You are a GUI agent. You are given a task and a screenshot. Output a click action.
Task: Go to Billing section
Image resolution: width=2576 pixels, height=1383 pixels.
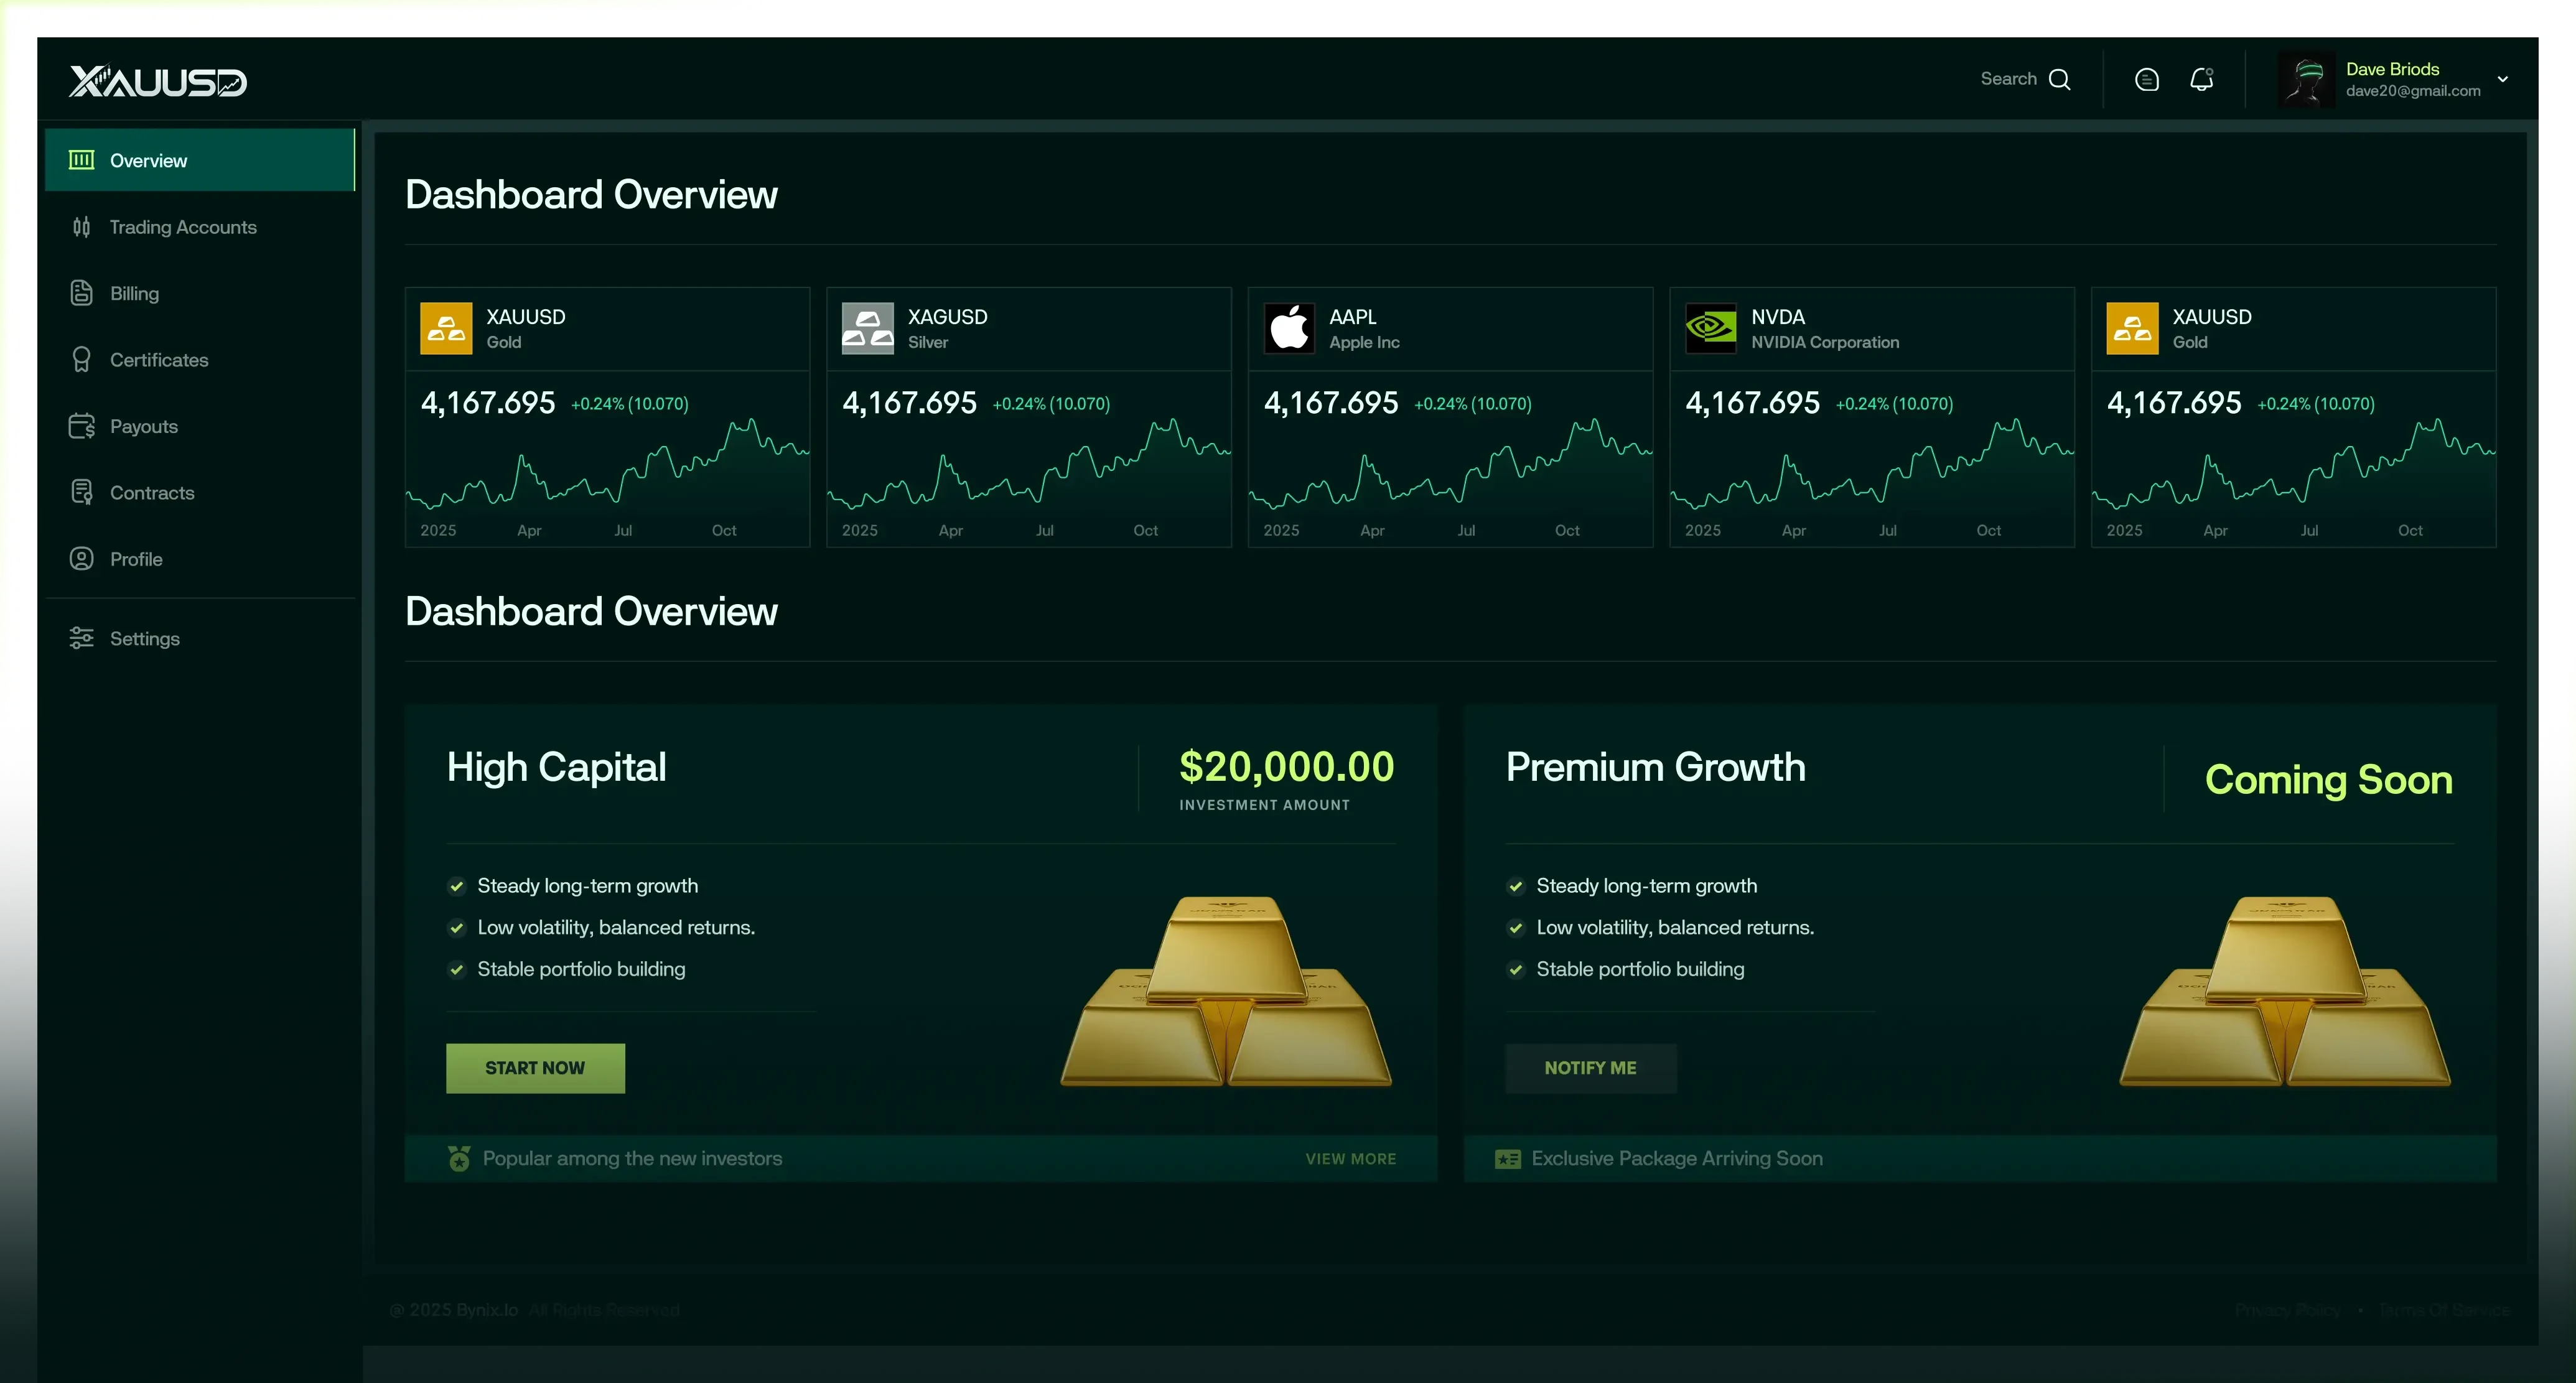[200, 293]
